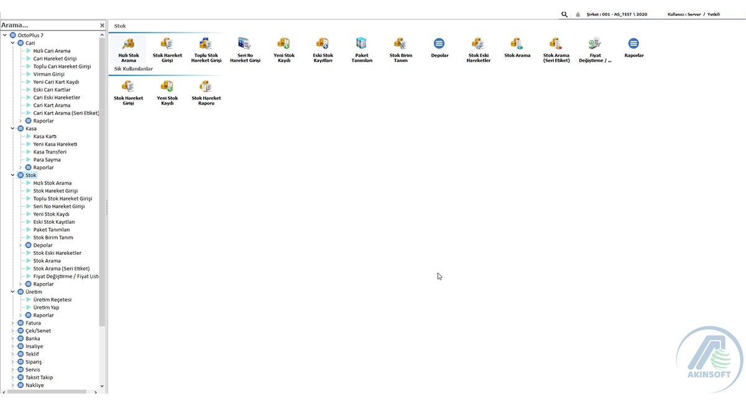Screen dimensions: 746x406
Task: Select Üretim Reçetesi in the tree
Action: coord(52,300)
